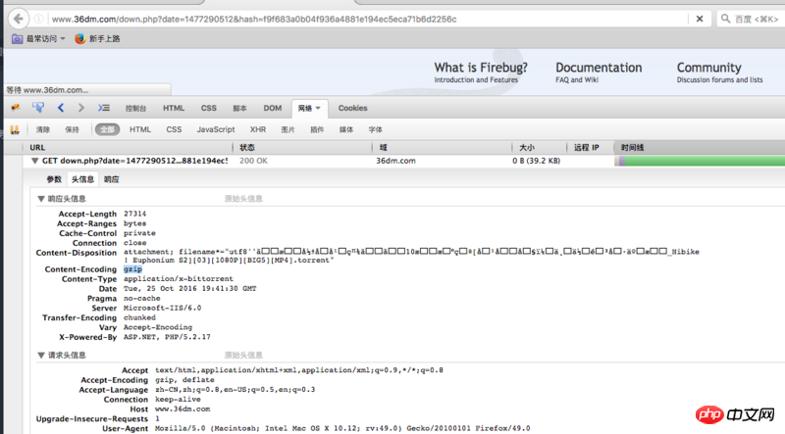This screenshot has height=434, width=785.
Task: Activate the Firebug element inspector icon
Action: tap(38, 108)
